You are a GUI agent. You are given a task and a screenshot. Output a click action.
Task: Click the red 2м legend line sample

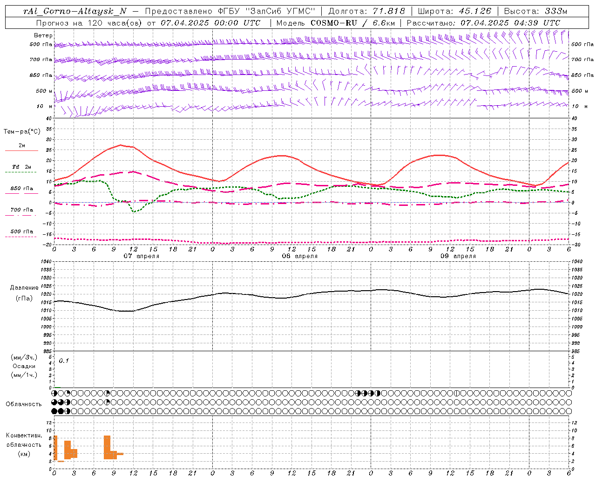[21, 150]
